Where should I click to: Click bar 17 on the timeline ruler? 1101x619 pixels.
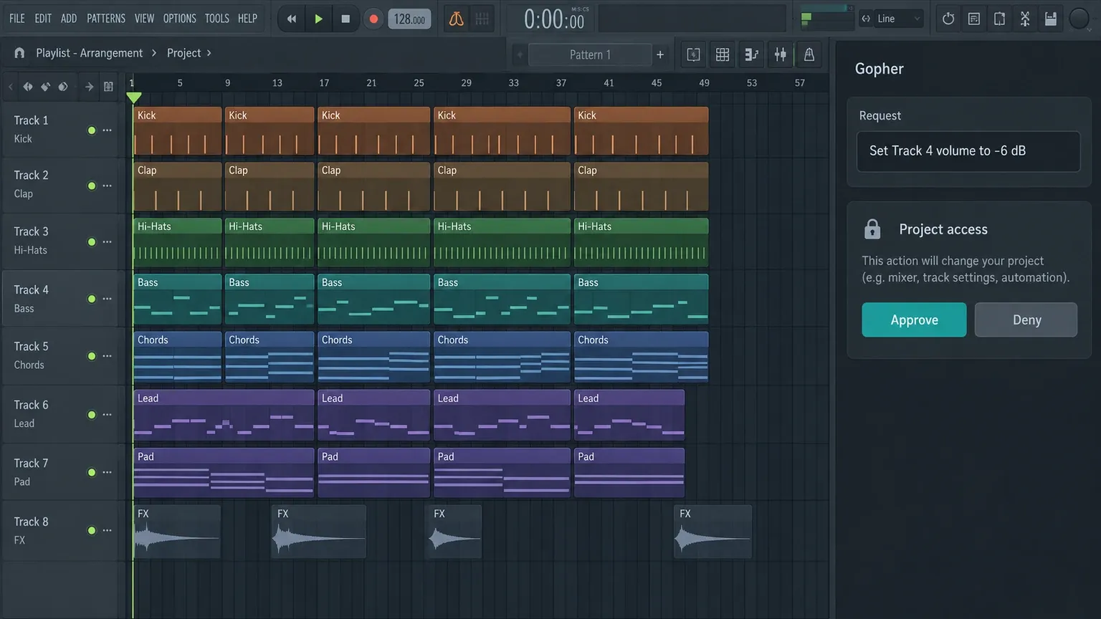[324, 83]
